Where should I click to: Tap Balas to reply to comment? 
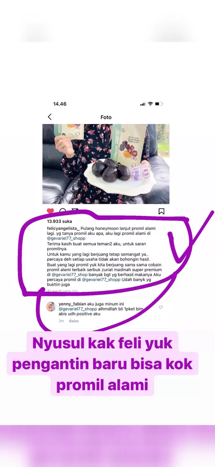[74, 321]
